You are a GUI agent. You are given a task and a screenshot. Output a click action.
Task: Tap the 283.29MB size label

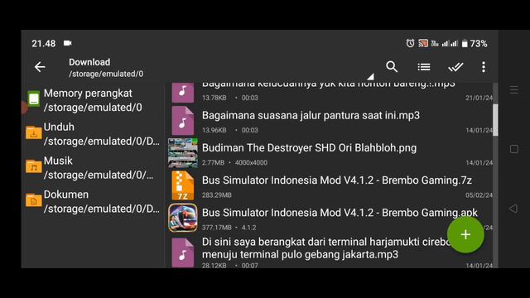[217, 195]
